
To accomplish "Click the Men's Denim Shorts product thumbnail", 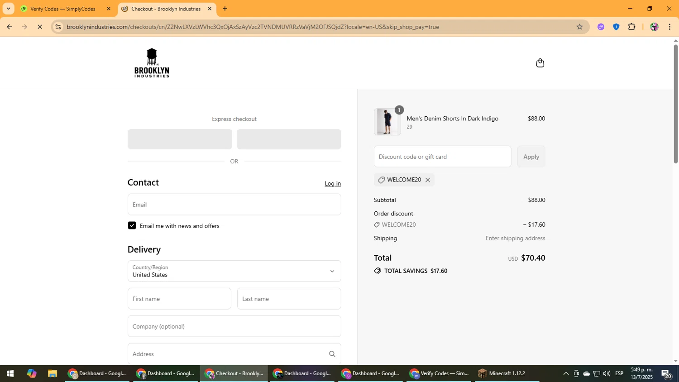I will click(387, 122).
